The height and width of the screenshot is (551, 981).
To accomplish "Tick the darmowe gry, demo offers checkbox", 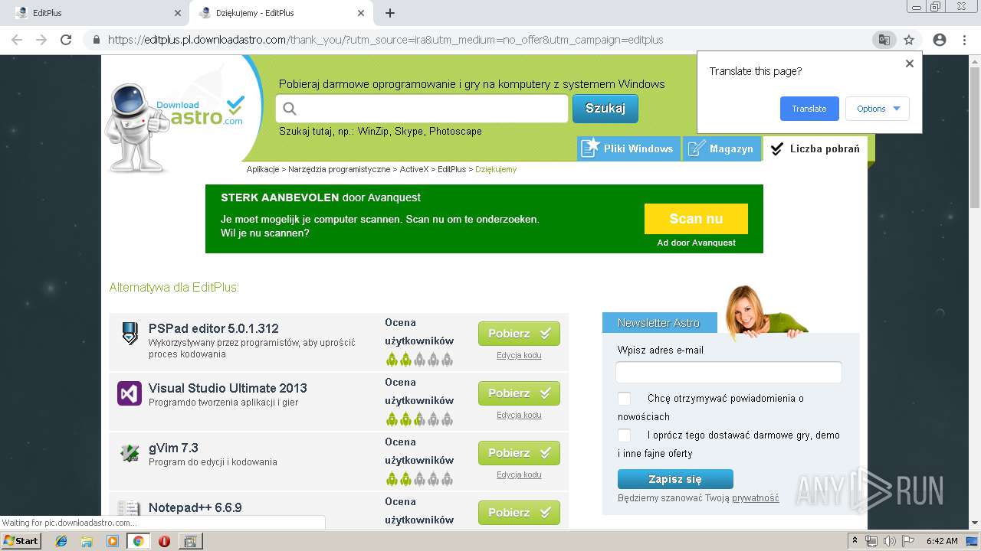I will (x=625, y=435).
